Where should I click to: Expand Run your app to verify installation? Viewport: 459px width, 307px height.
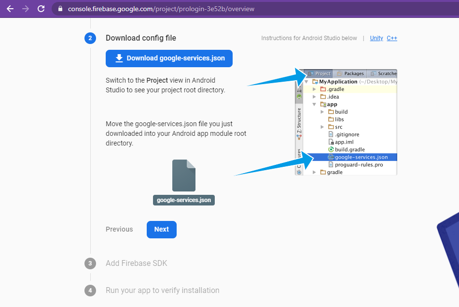(162, 291)
